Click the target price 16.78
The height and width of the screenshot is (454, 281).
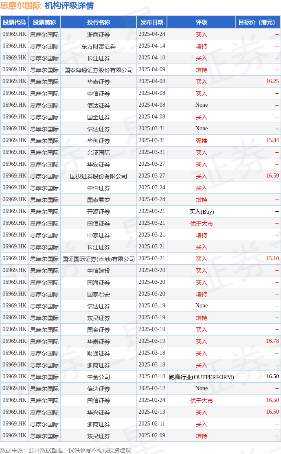272,341
